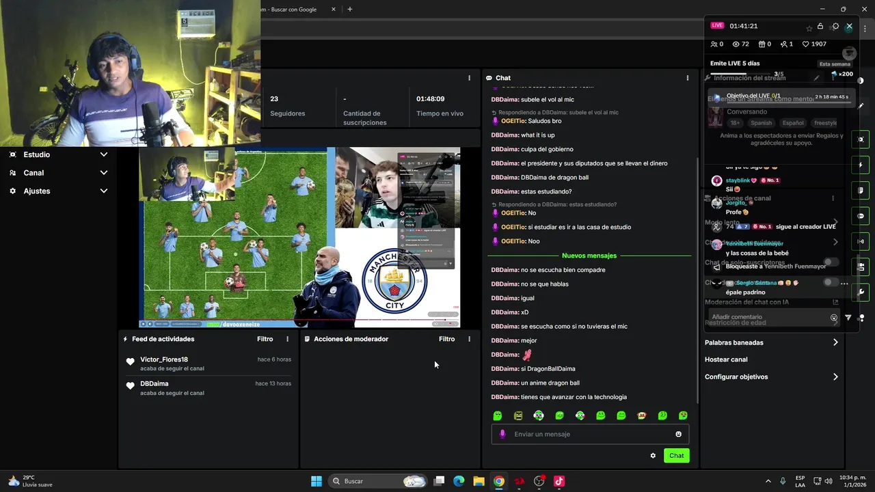Toggle the Chat de solo-suscriptores switch
The image size is (875, 492).
click(x=831, y=262)
